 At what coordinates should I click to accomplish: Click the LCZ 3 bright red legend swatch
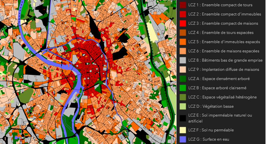tap(183, 23)
